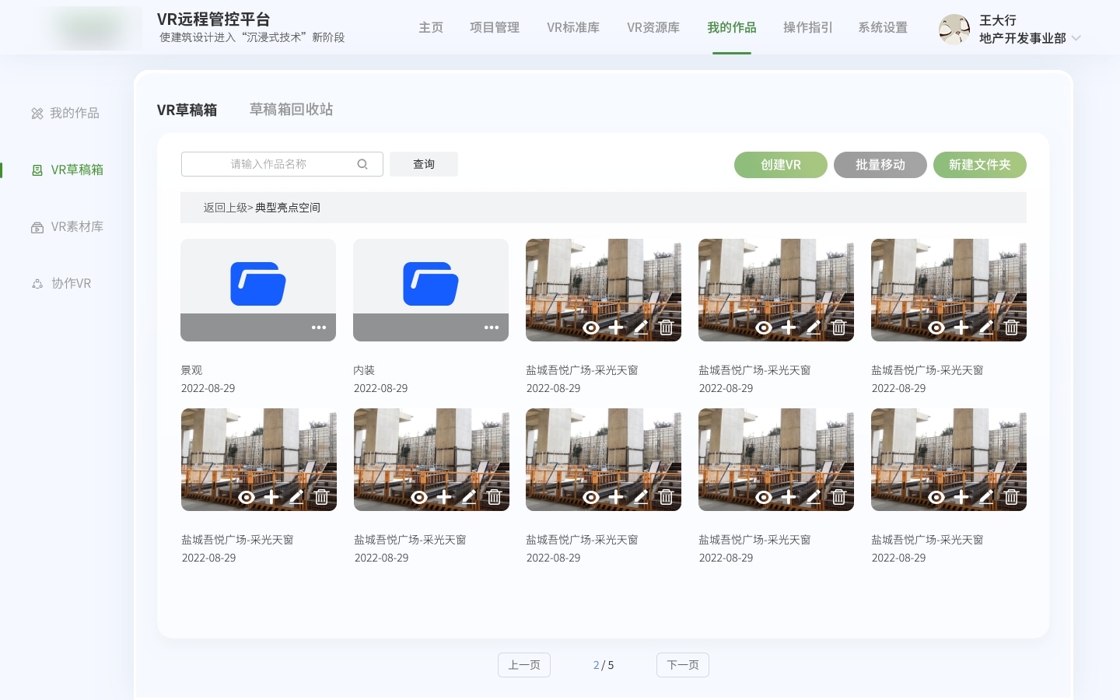The image size is (1120, 700).
Task: Click the 我的作品 sidebar icon
Action: point(37,113)
